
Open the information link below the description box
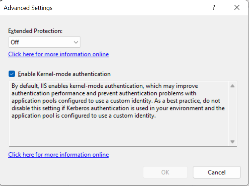pyautogui.click(x=58, y=154)
